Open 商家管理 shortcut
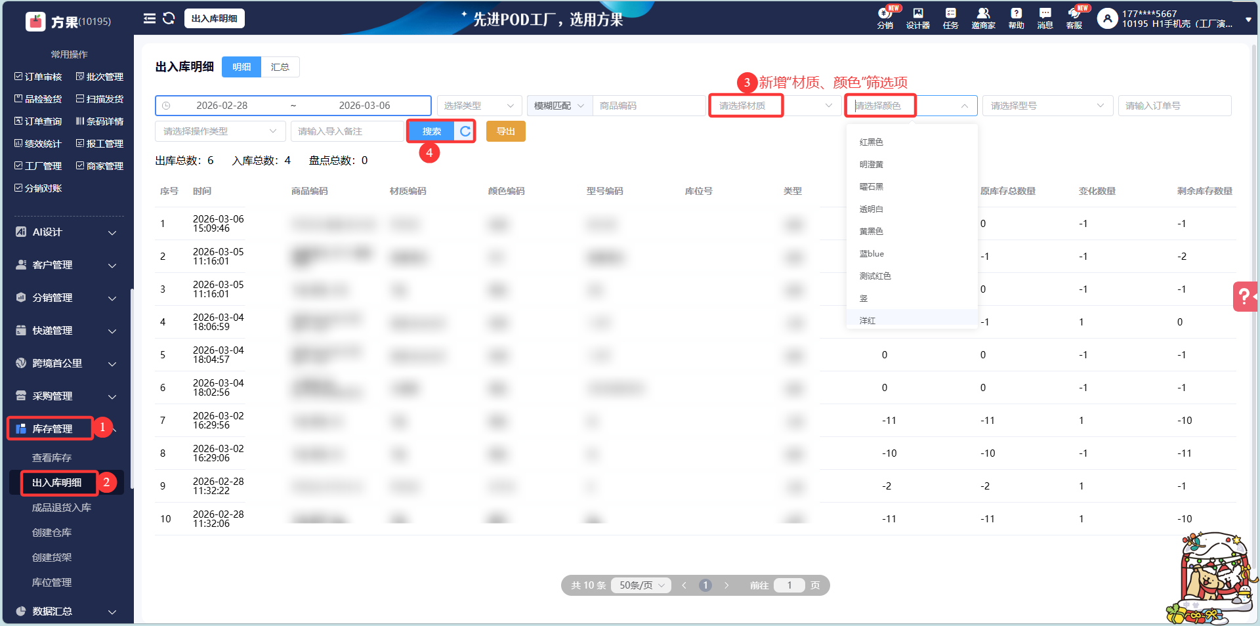1260x626 pixels. pyautogui.click(x=100, y=166)
